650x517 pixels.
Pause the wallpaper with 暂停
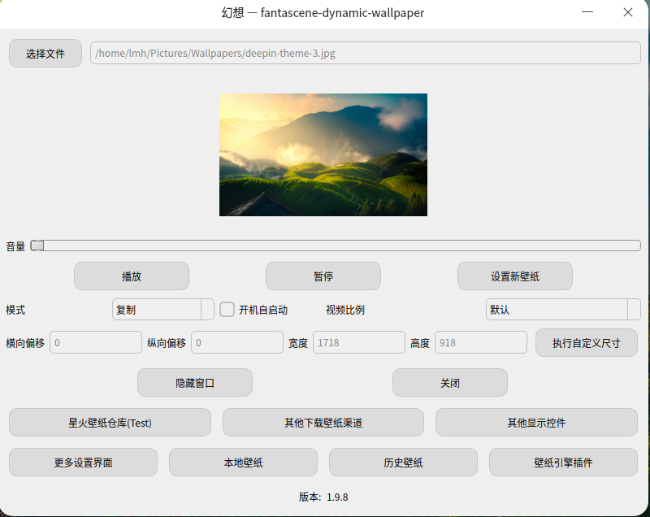point(323,276)
